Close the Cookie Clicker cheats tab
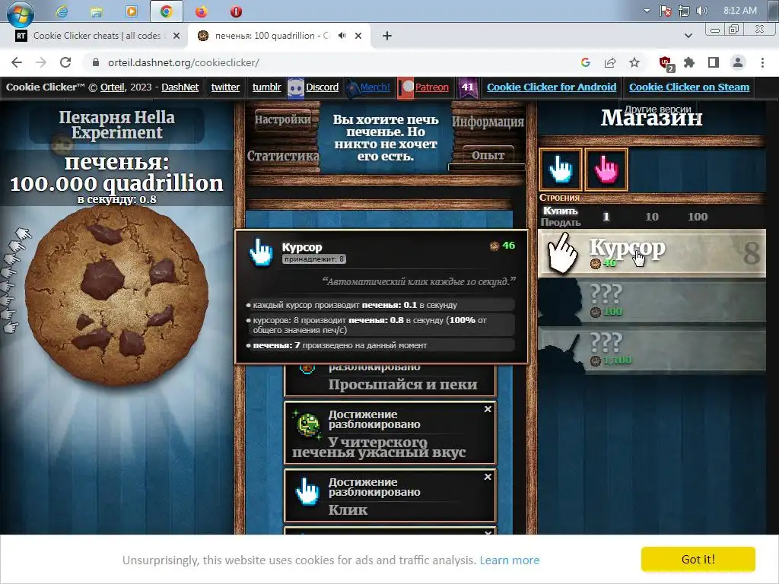 176,36
